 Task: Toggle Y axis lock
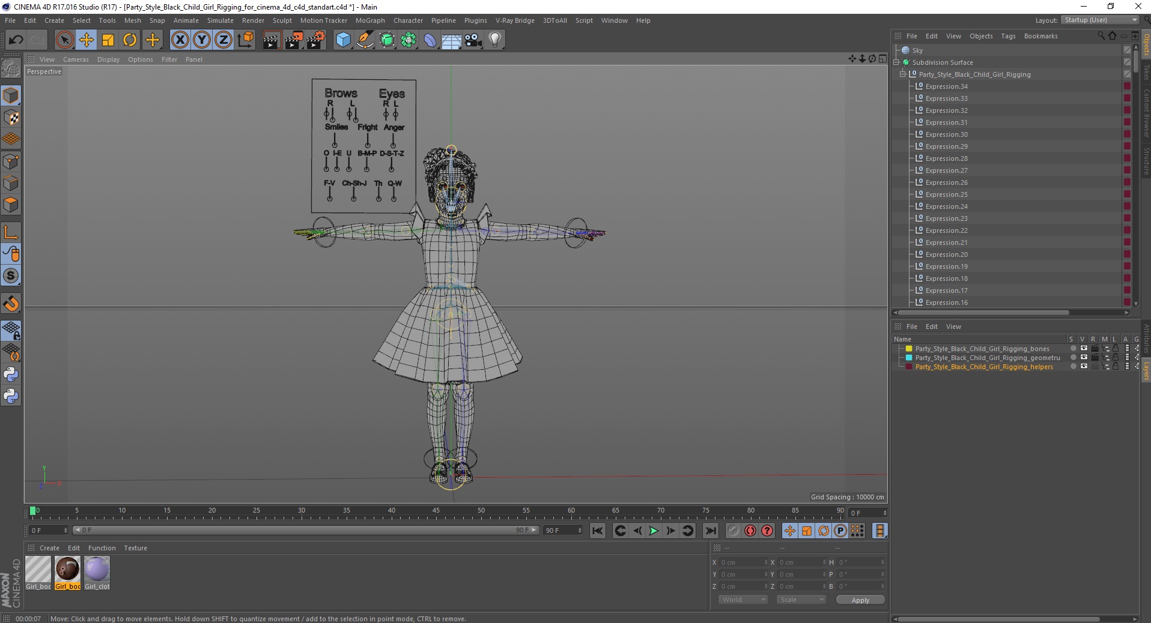(202, 40)
